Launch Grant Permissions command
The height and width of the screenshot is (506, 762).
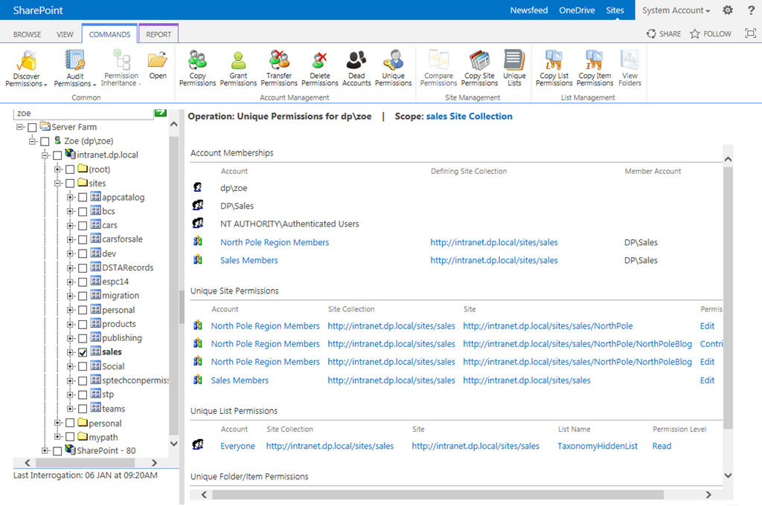pos(238,68)
